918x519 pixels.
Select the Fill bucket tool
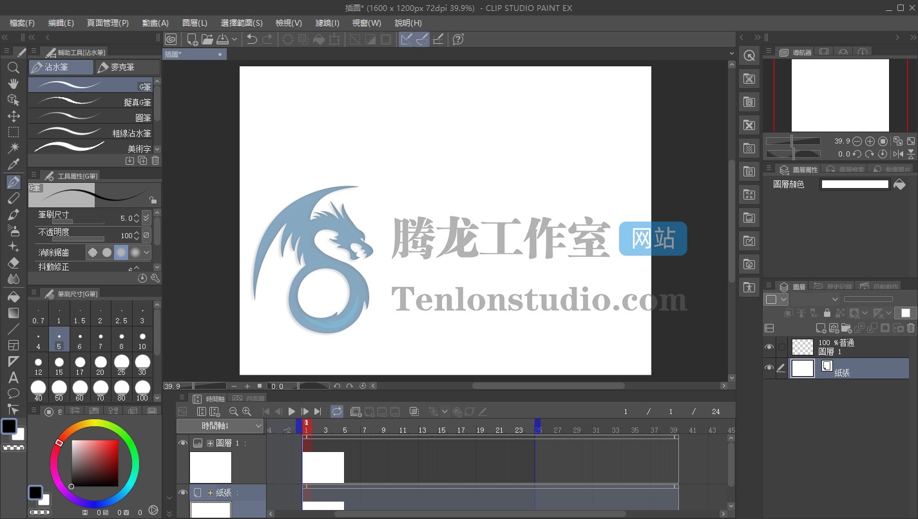[x=13, y=297]
